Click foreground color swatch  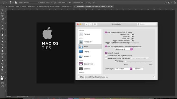click(2, 79)
